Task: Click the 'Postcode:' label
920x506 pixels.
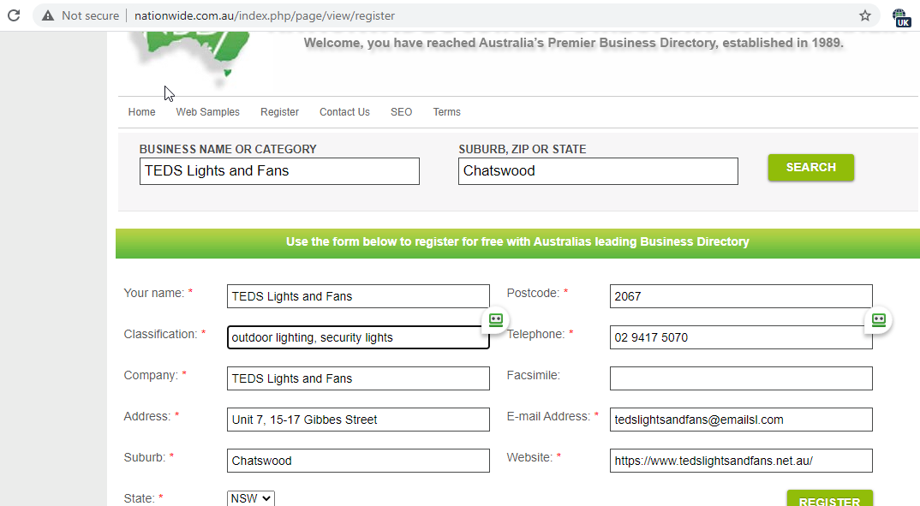Action: (533, 293)
